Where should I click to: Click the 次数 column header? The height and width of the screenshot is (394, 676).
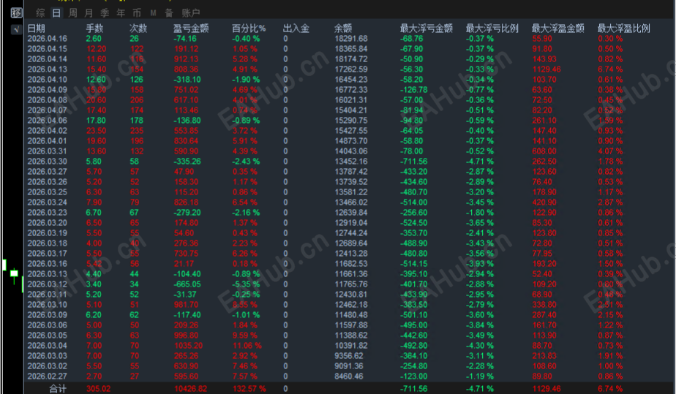(138, 29)
